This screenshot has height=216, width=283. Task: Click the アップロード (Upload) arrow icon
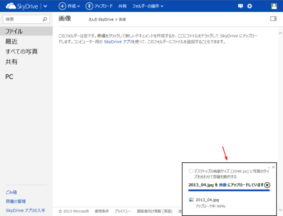click(89, 6)
